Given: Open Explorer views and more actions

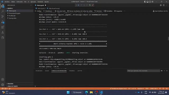Looking at the screenshot, I should pyautogui.click(x=31, y=5).
